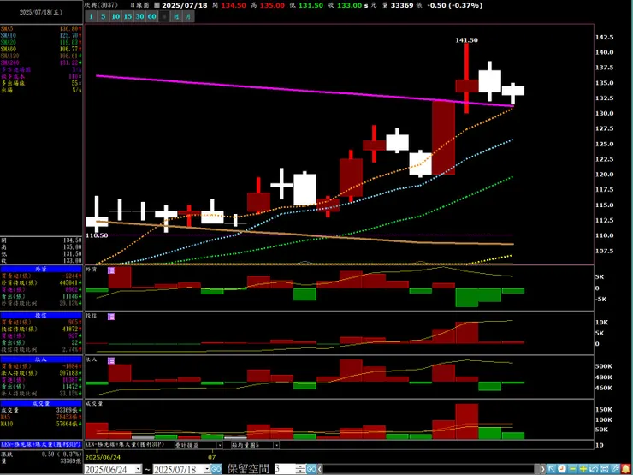This screenshot has height=475, width=633.
Task: Click the candlestick with 141.50 high
Action: [x=467, y=79]
